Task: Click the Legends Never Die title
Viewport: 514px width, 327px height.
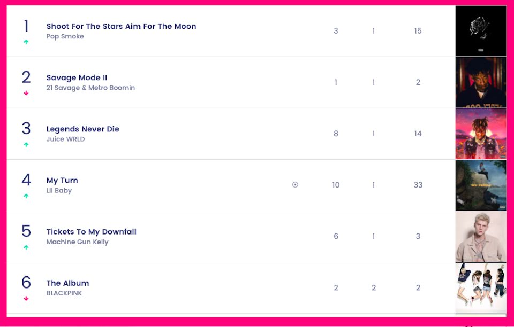Action: click(x=82, y=129)
